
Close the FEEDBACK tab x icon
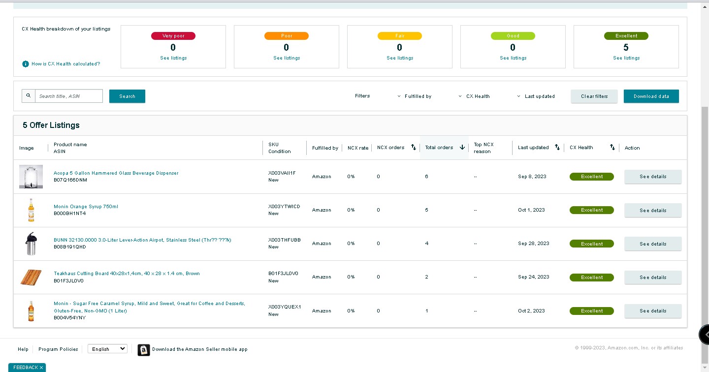[x=41, y=368]
